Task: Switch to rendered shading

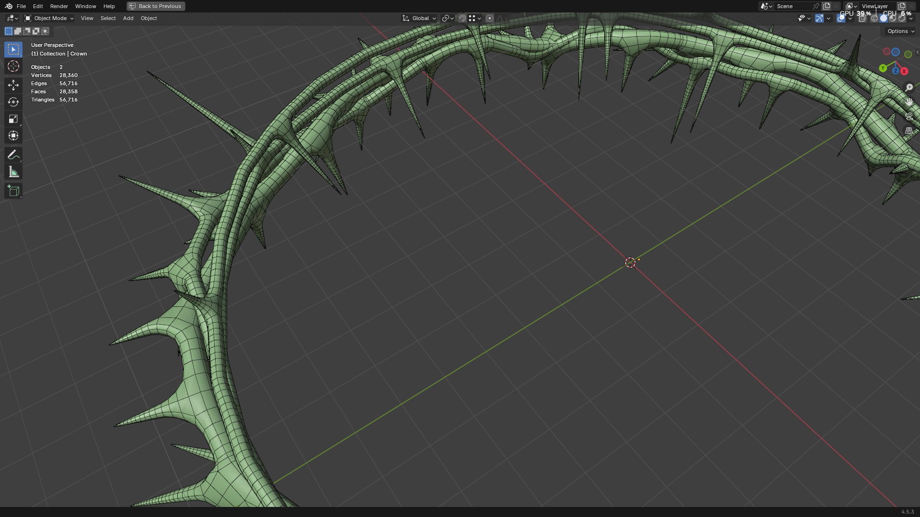Action: coord(902,18)
